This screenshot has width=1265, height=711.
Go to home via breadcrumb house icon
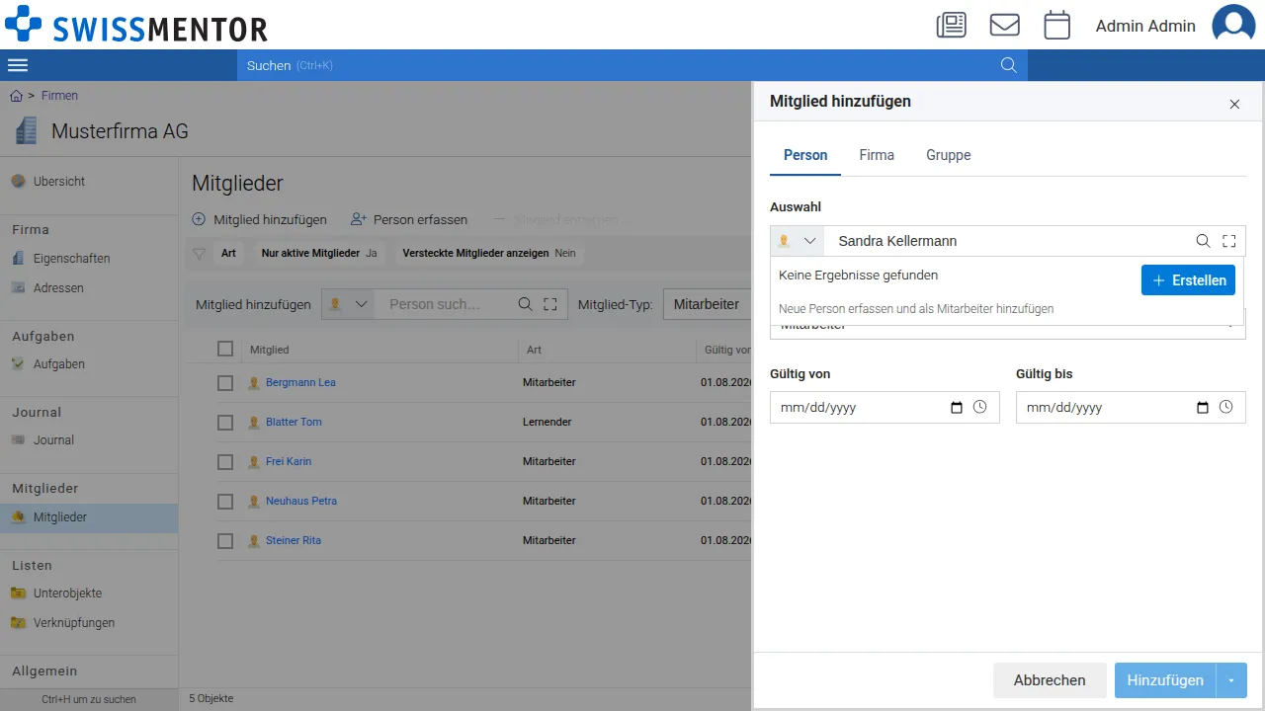[x=17, y=96]
